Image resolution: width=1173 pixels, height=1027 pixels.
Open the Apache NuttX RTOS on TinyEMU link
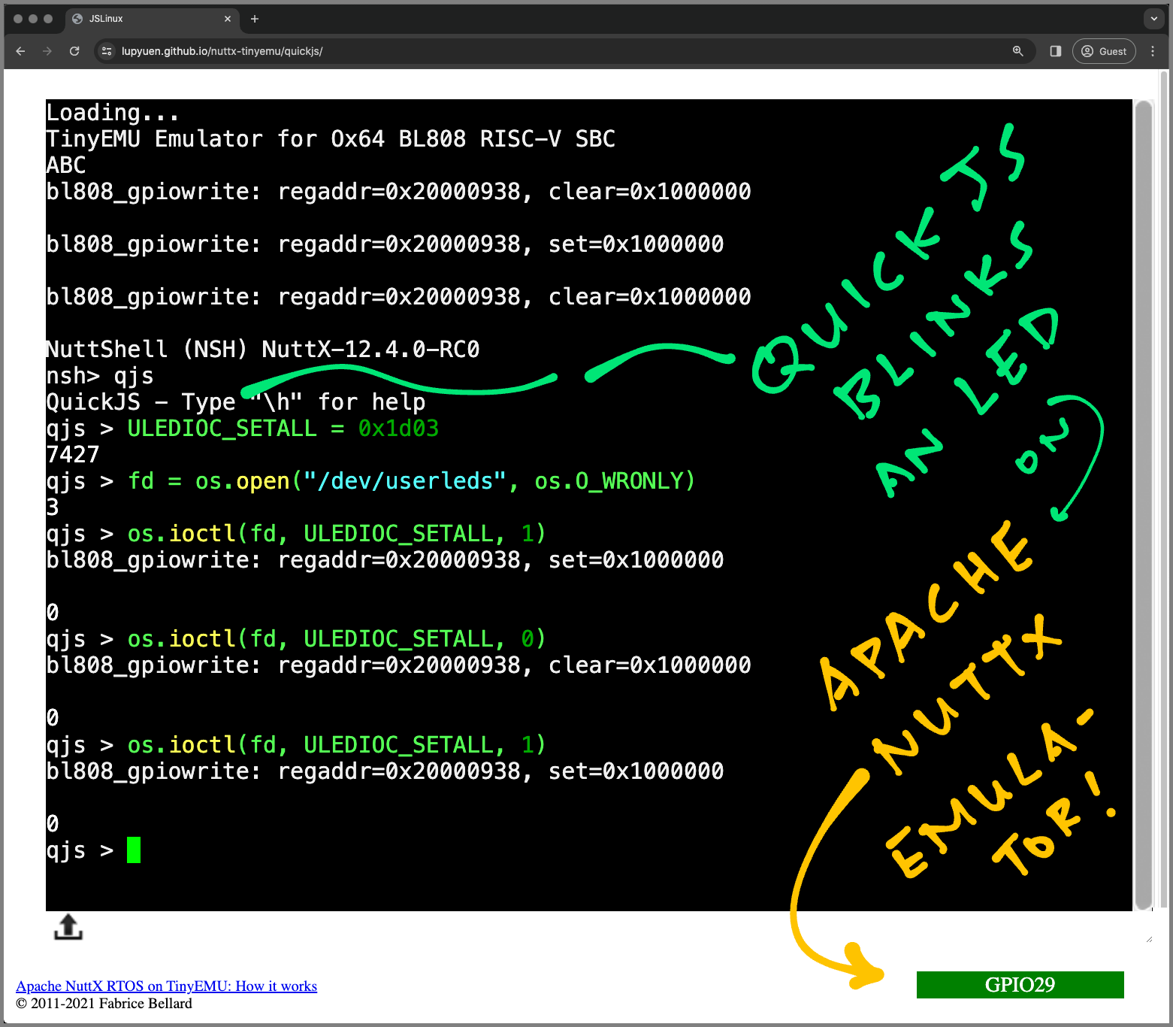[166, 986]
